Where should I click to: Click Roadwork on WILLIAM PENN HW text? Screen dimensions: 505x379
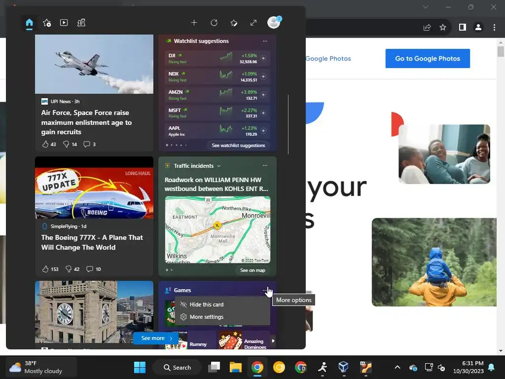coord(216,184)
